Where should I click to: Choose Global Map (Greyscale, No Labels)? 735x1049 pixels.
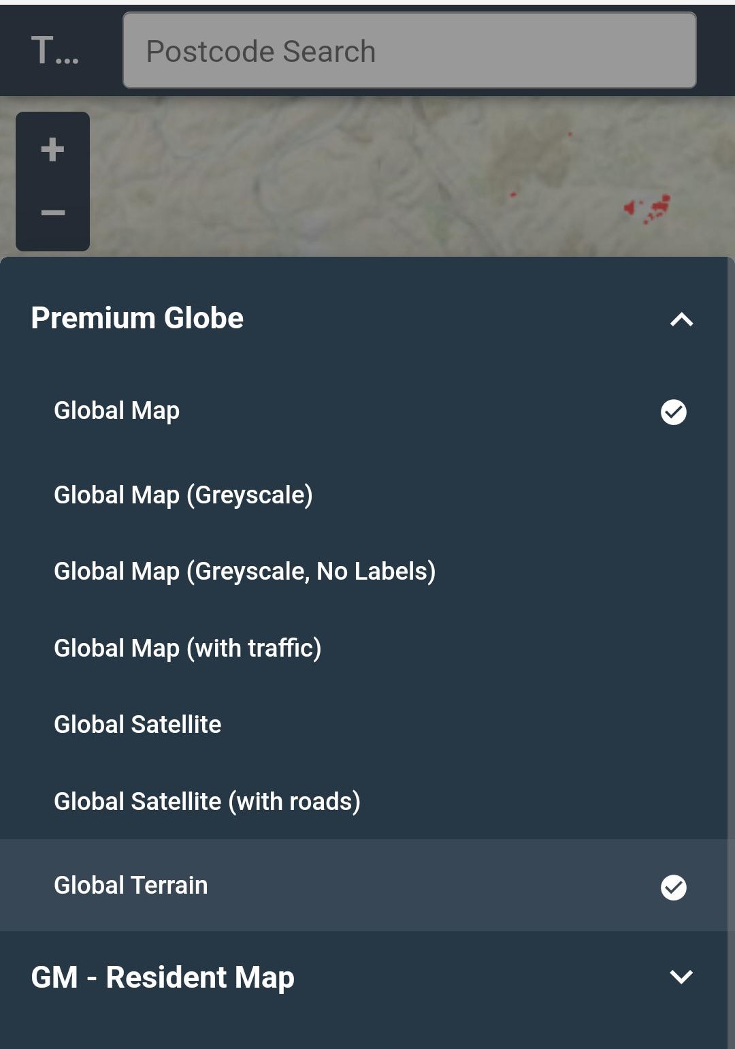pyautogui.click(x=363, y=571)
